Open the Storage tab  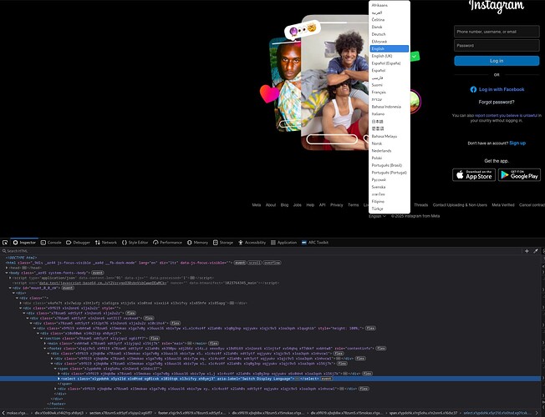point(223,243)
